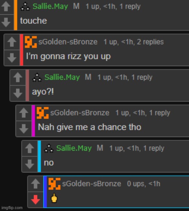Viewport: 189px width, 211px height.
Task: Downvote the "ayo?!" comment
Action: click(18, 93)
